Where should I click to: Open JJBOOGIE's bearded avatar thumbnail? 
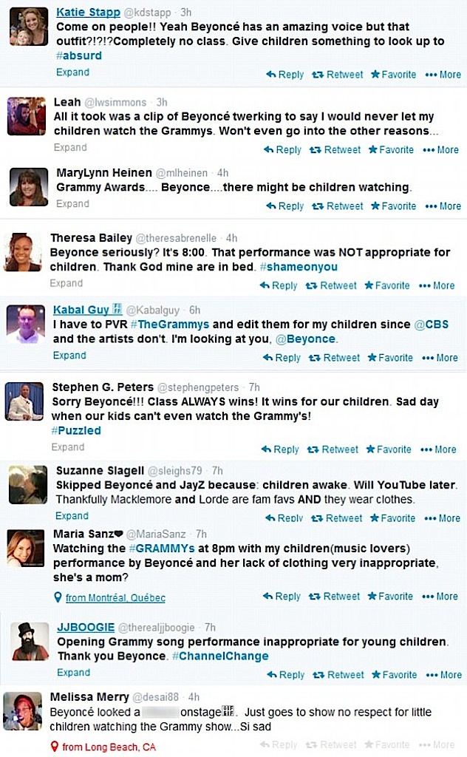30,641
